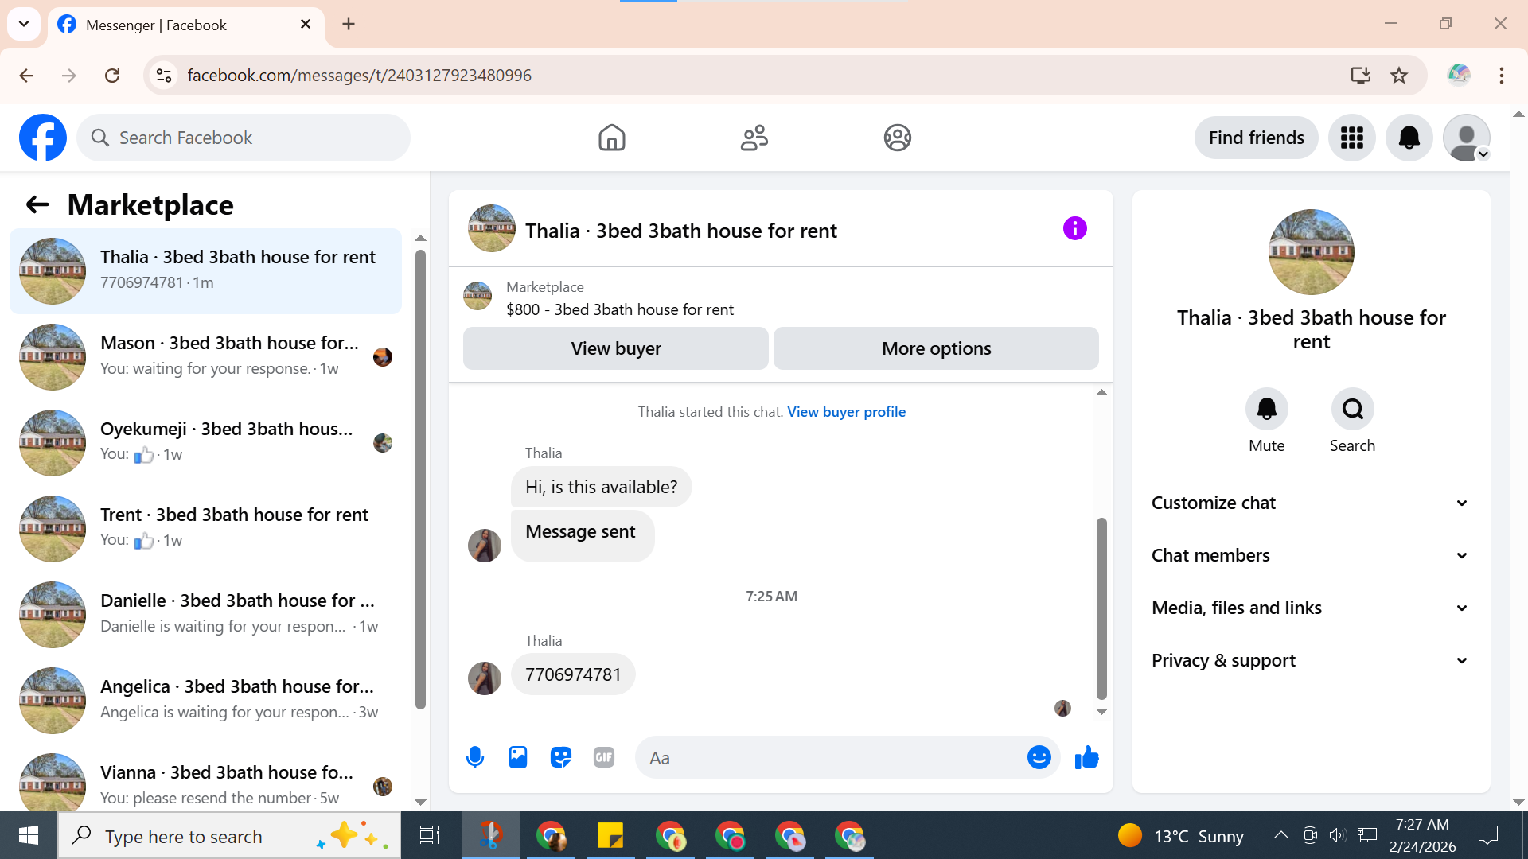This screenshot has height=859, width=1528.
Task: Click the voice clip microphone icon
Action: (x=475, y=757)
